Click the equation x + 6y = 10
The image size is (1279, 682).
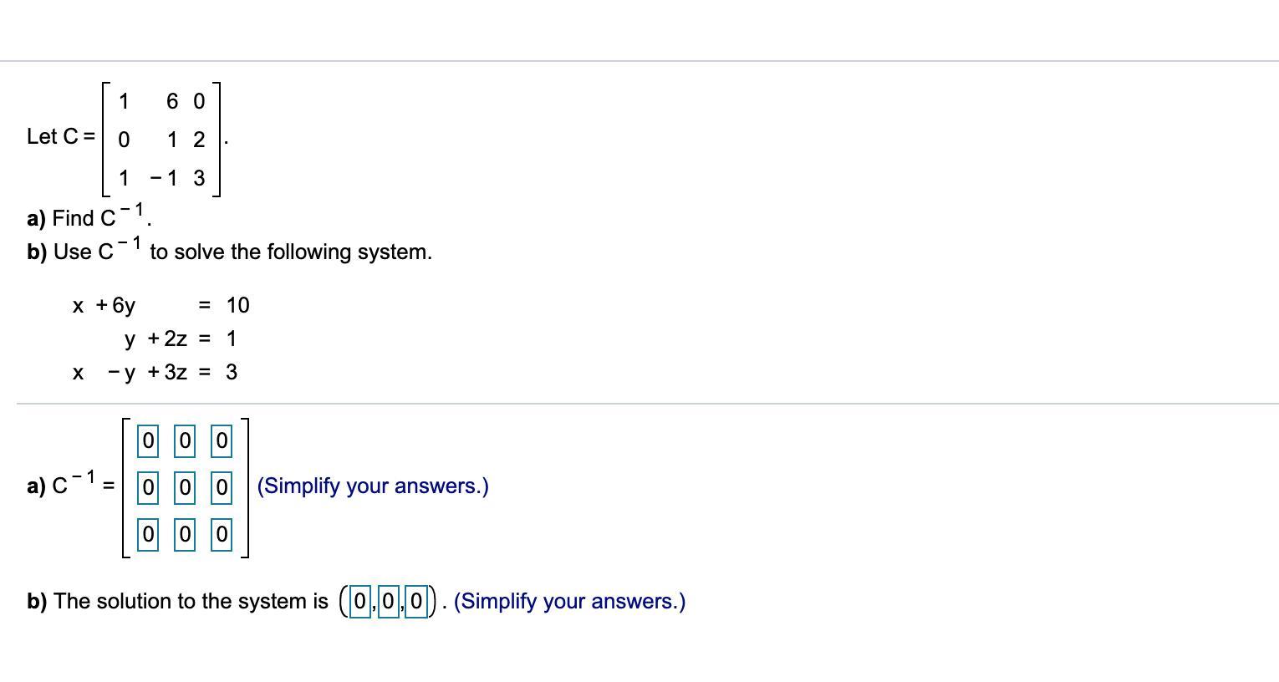click(161, 306)
